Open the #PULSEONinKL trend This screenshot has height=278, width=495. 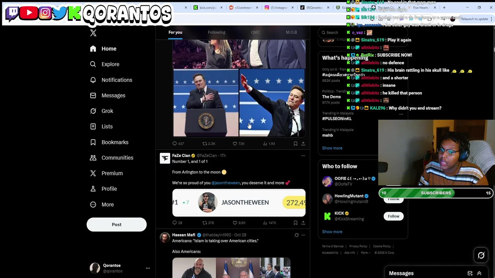click(x=337, y=119)
